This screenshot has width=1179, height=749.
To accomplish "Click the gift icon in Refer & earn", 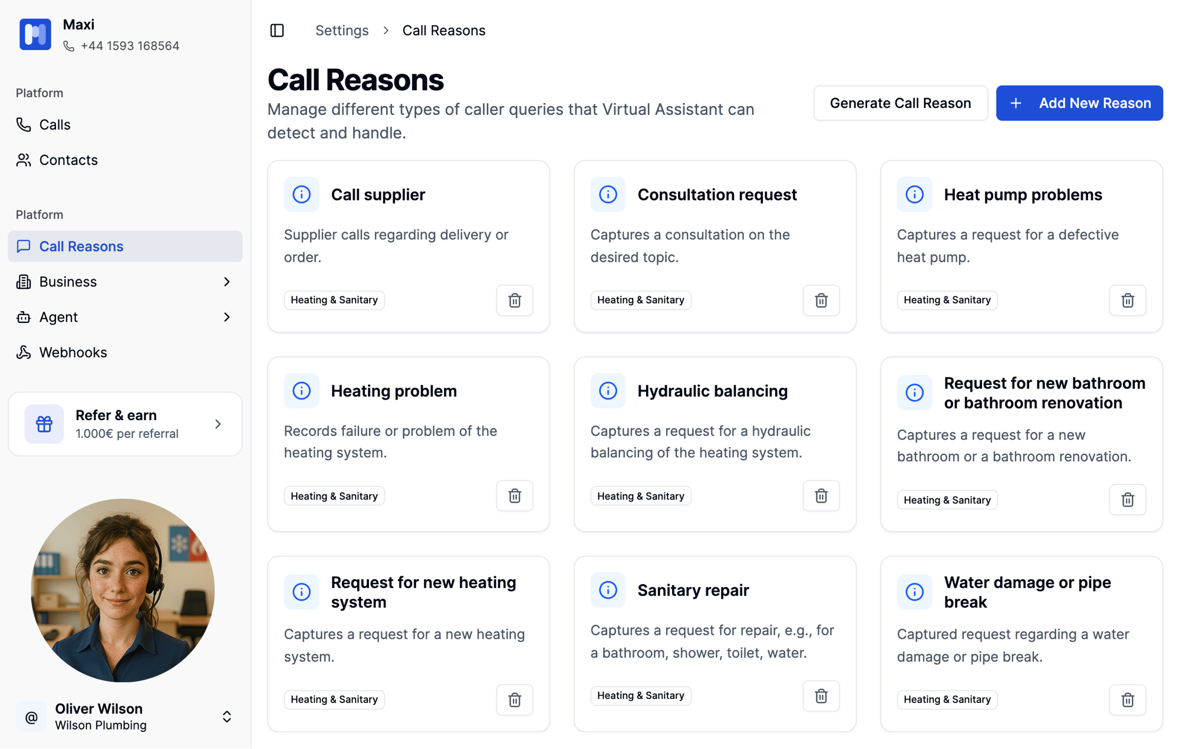I will tap(44, 424).
